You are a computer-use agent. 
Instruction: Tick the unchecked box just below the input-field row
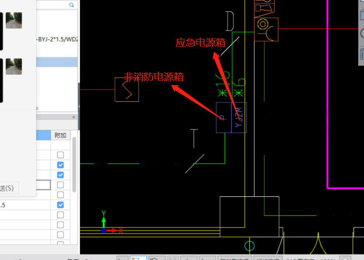click(x=60, y=195)
